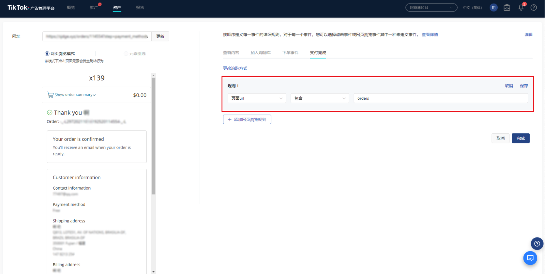
Task: Open the 页面url dropdown
Action: click(256, 98)
